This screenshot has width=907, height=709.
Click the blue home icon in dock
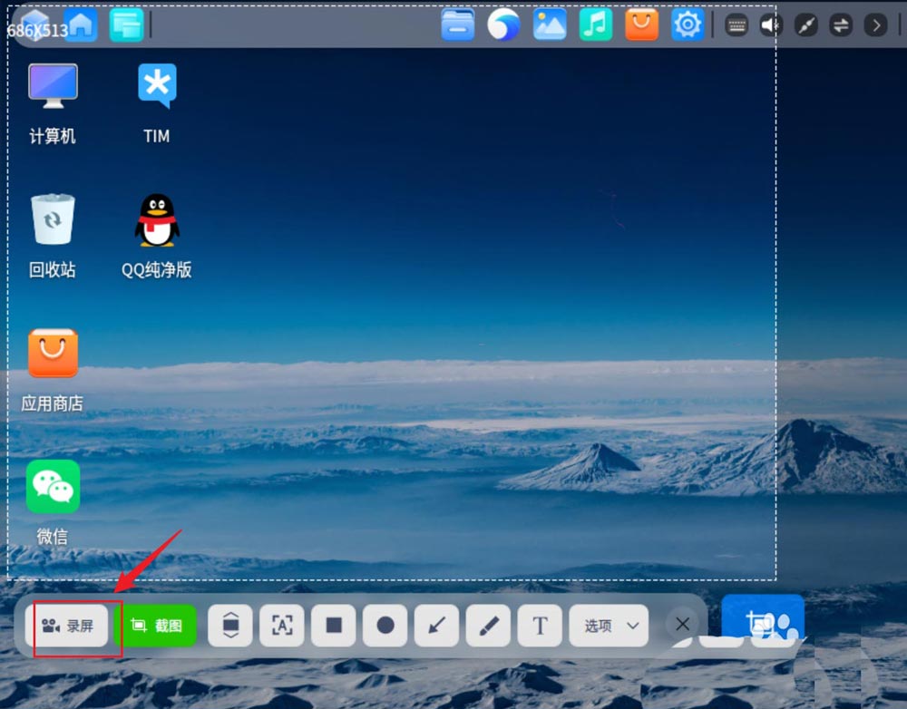[81, 24]
